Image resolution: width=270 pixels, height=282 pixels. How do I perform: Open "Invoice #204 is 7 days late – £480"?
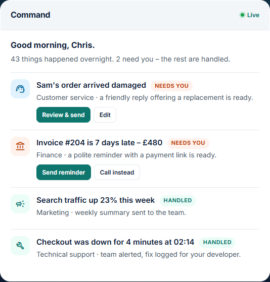coord(99,143)
